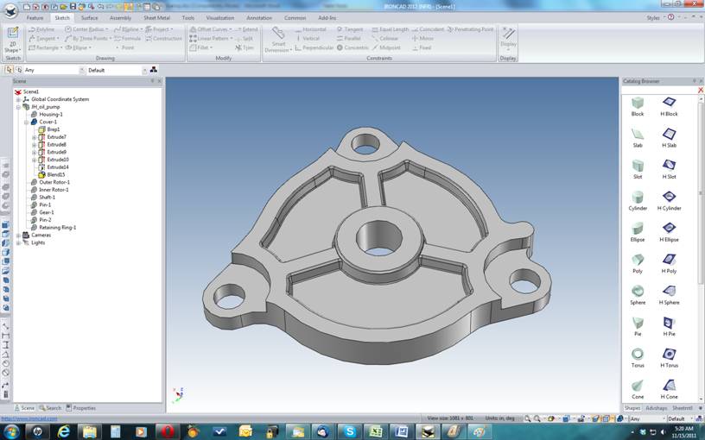Click the www.ironcad.com status bar link
Screen dimensions: 705x440
(x=29, y=418)
